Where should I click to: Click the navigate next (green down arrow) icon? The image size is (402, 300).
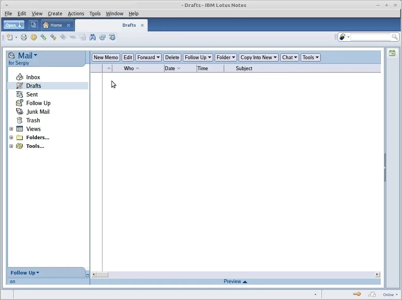click(43, 37)
